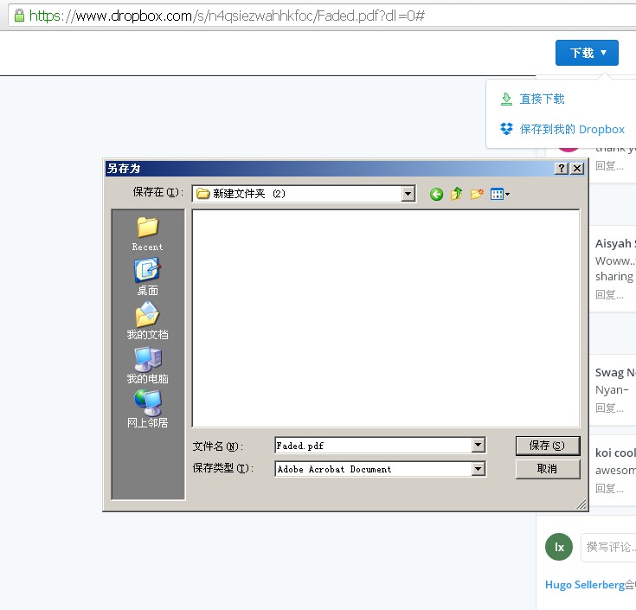636x610 pixels.
Task: Jump to 桌面 desktop location
Action: click(147, 277)
